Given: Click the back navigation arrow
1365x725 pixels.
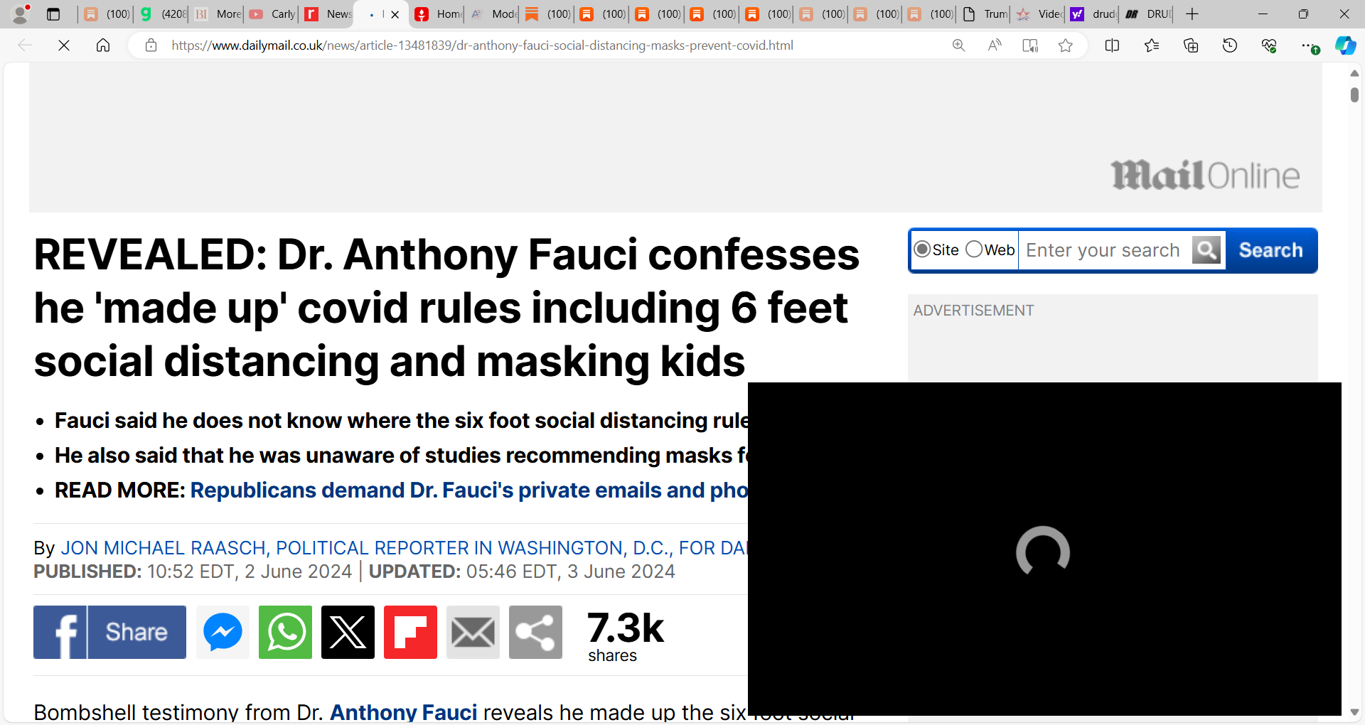Looking at the screenshot, I should tap(25, 45).
